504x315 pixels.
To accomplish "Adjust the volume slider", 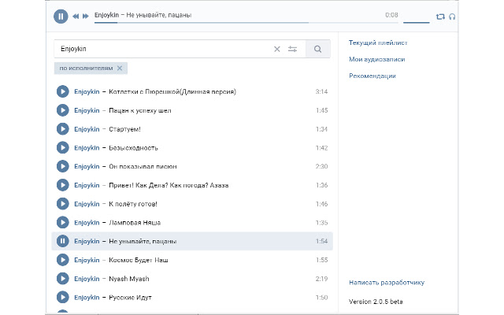I will [x=416, y=22].
